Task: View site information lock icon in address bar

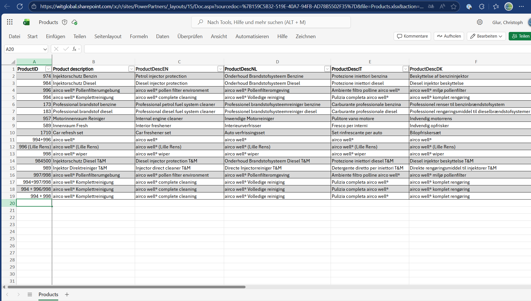Action: click(34, 6)
